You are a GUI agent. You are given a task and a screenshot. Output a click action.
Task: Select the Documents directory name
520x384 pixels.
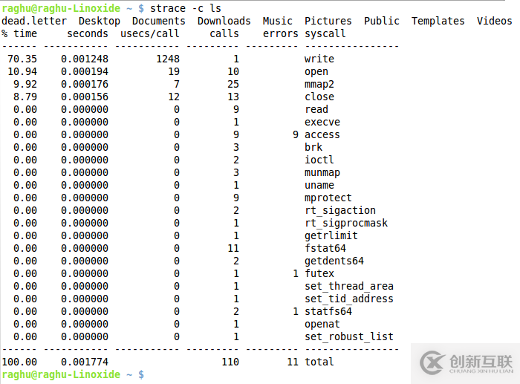158,21
